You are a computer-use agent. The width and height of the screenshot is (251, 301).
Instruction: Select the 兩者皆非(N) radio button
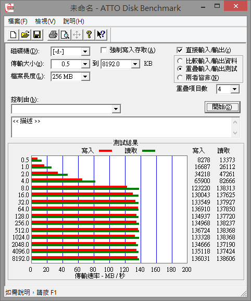180,78
